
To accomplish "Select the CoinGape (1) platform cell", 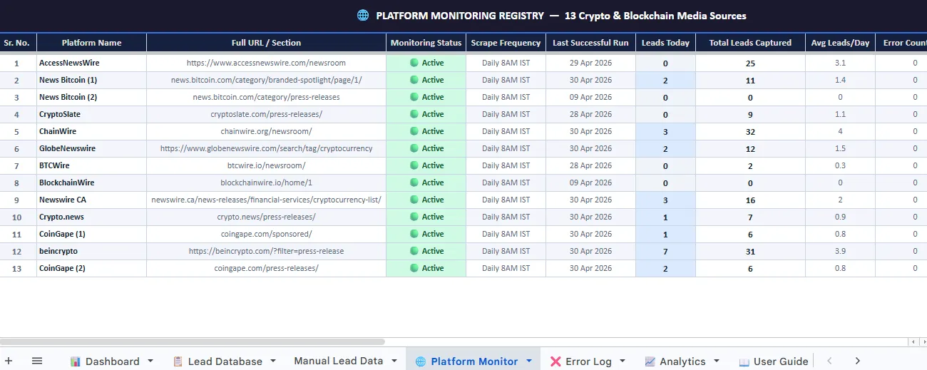I will [91, 234].
